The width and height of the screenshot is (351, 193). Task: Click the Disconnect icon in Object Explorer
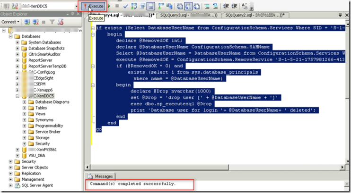35,22
